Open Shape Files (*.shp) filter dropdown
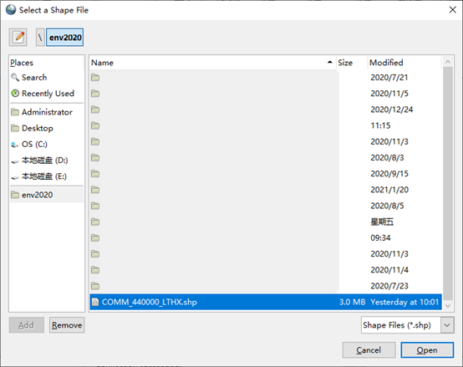 (408, 325)
